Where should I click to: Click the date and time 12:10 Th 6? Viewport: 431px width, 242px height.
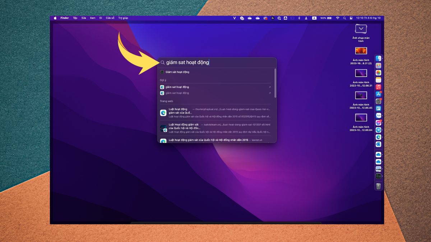[x=368, y=18]
